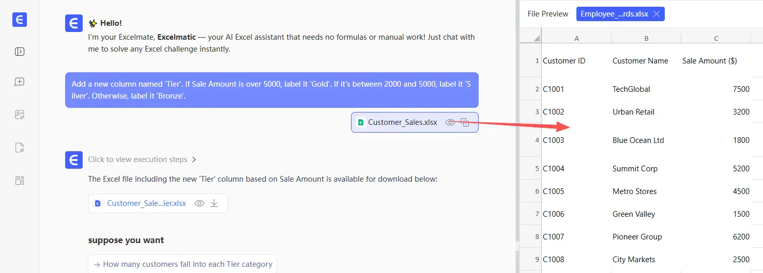Toggle the sidebar panel collapse icon

pyautogui.click(x=20, y=52)
